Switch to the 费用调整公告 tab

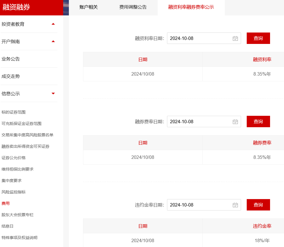133,8
